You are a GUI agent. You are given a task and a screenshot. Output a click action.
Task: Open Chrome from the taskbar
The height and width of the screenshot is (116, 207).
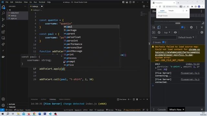pos(34,114)
